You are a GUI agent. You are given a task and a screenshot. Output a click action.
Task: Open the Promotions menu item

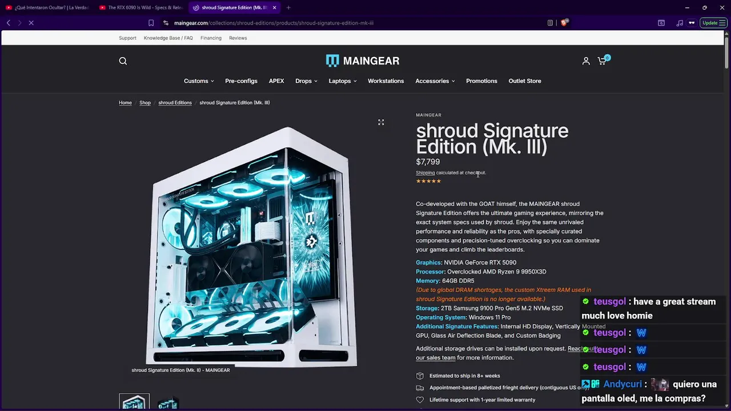pyautogui.click(x=481, y=81)
